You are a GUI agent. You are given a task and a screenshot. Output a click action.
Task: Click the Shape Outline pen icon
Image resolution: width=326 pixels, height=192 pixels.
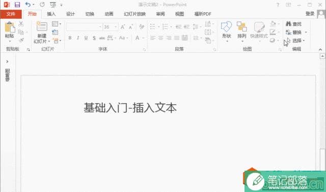pyautogui.click(x=273, y=32)
